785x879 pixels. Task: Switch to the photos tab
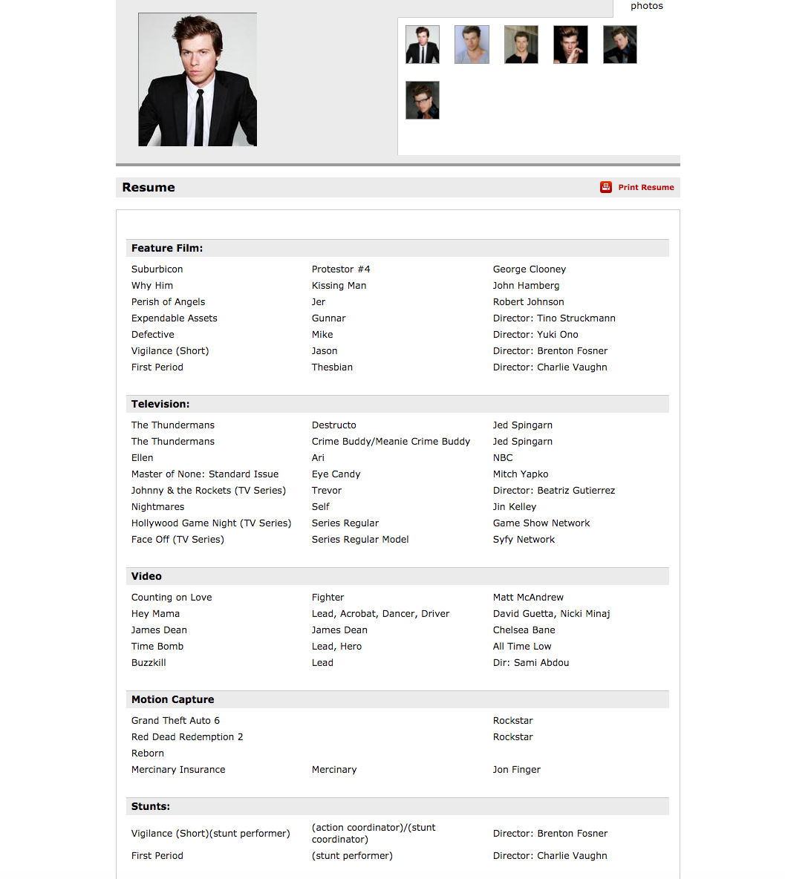click(x=646, y=6)
